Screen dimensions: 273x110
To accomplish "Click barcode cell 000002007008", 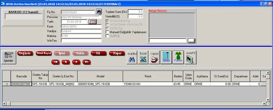I will [x=22, y=84].
